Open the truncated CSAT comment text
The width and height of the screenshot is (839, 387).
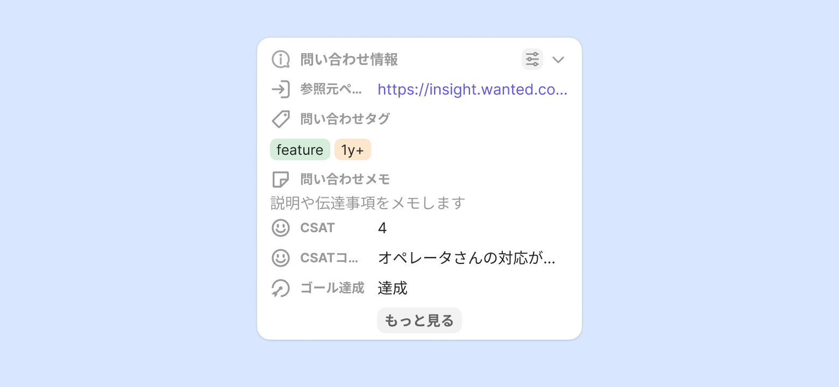(x=466, y=259)
